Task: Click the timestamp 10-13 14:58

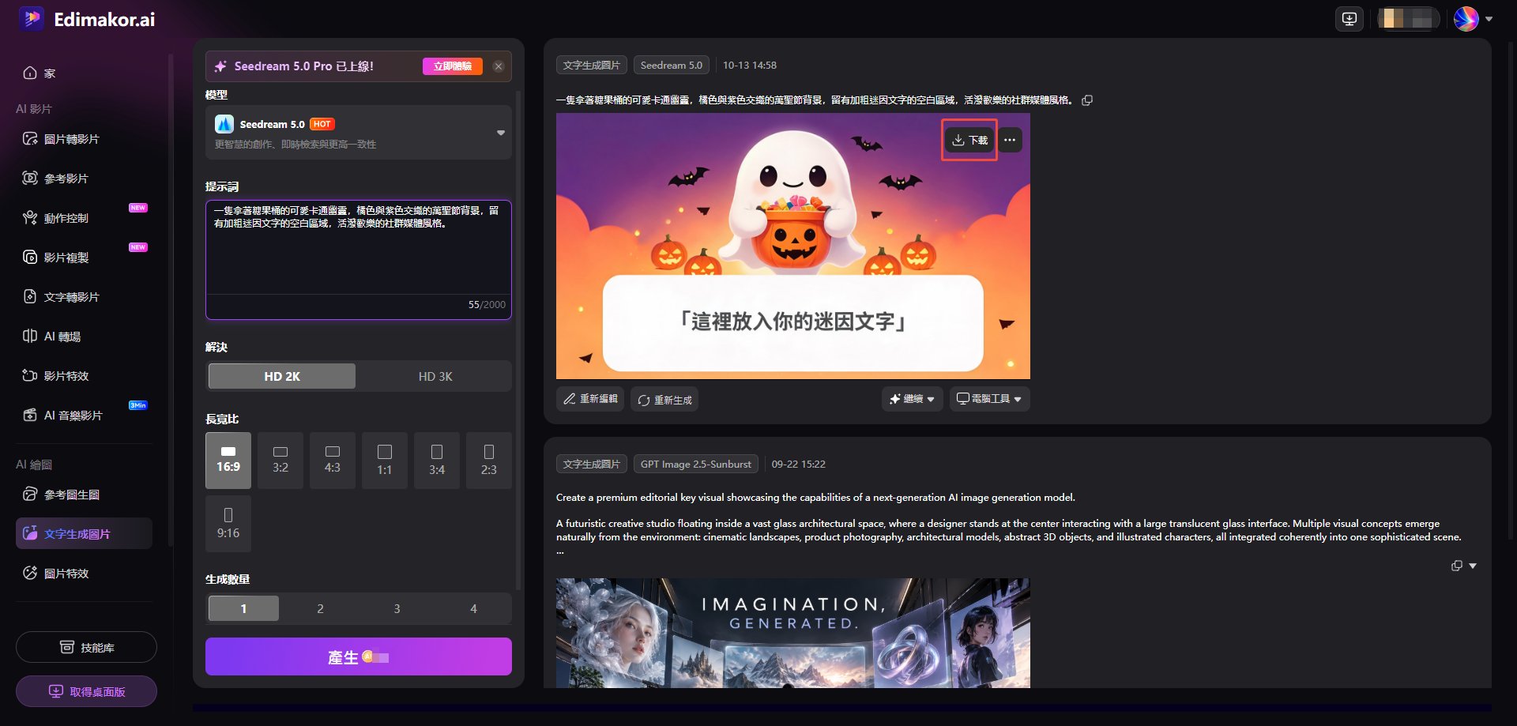Action: [x=750, y=65]
